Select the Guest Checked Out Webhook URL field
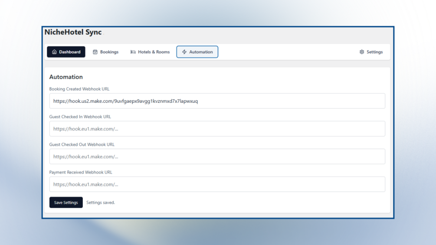 point(217,157)
